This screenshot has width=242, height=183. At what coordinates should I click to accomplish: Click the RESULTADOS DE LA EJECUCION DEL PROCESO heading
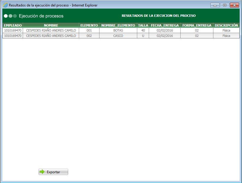158,16
